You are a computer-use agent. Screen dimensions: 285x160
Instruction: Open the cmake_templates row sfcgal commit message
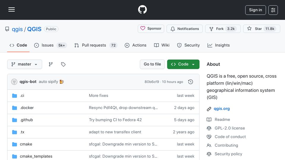point(123,156)
